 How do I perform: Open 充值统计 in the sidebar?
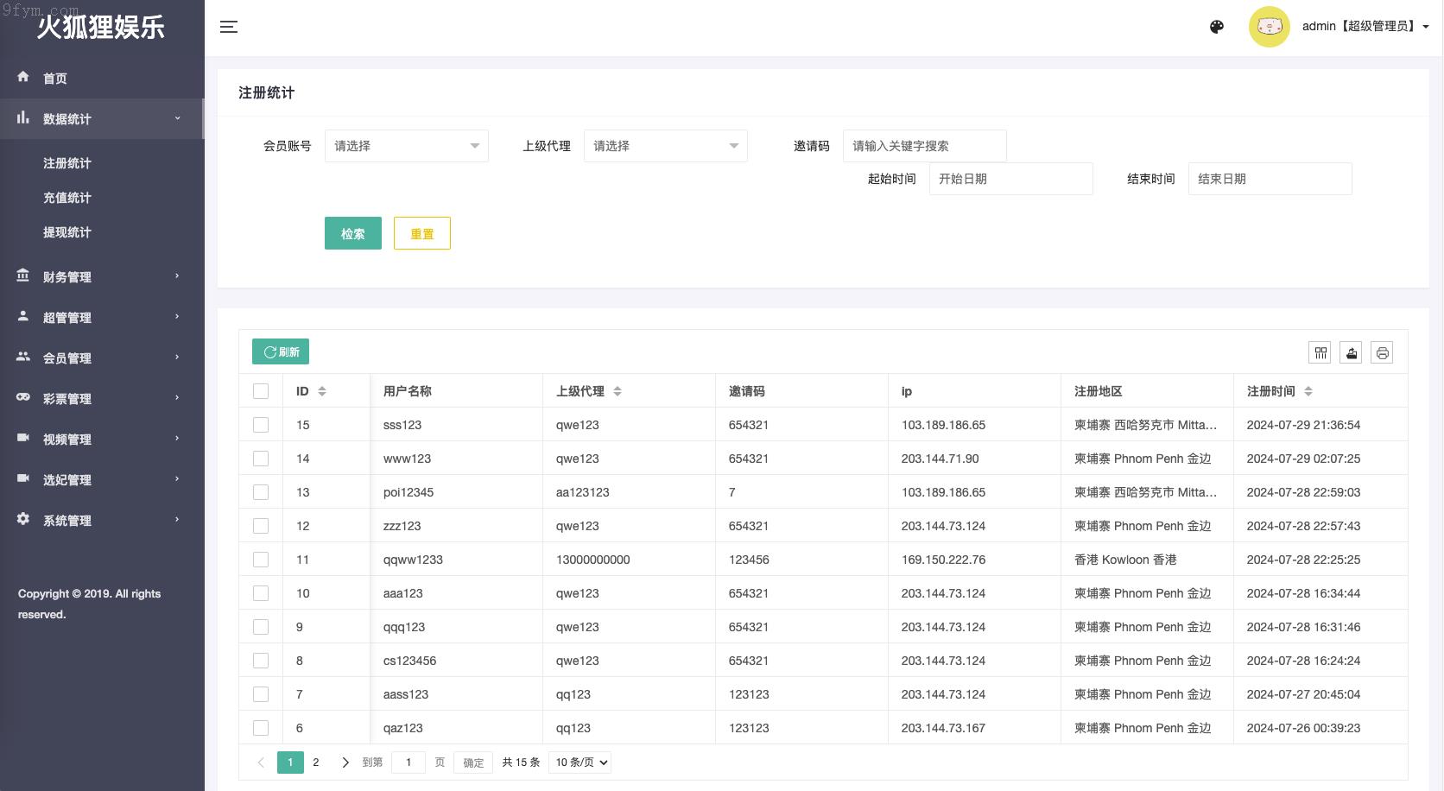[67, 198]
